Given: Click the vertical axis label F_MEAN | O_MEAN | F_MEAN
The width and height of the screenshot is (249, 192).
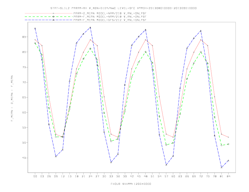Looking at the screenshot, I should click(x=12, y=99).
